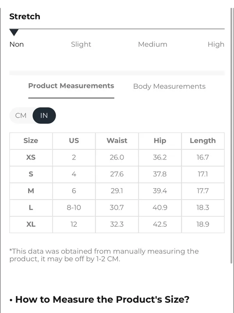Click the XL size row cell
The width and height of the screenshot is (234, 313).
[x=31, y=224]
